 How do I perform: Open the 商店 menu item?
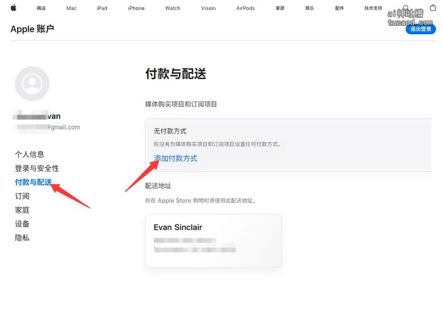[41, 8]
